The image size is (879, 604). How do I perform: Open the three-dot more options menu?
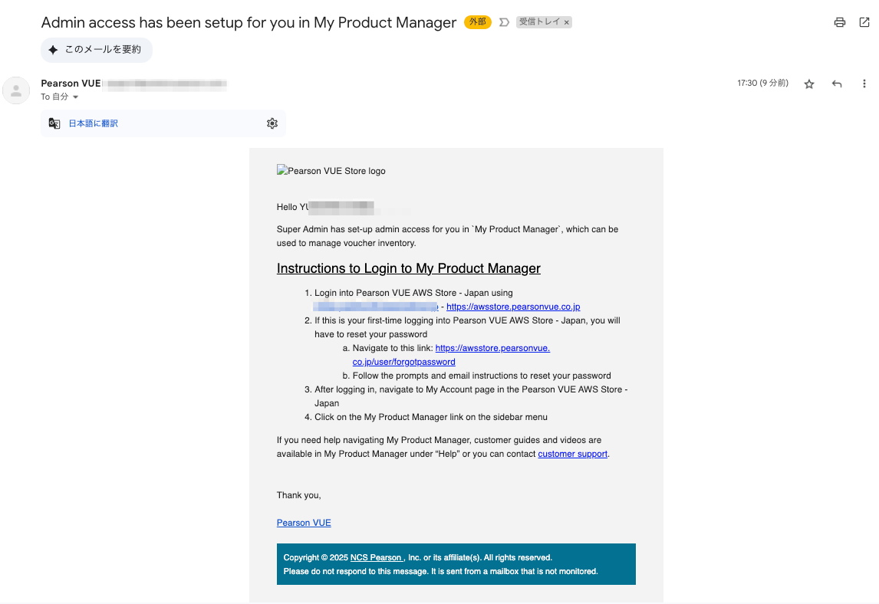tap(864, 84)
